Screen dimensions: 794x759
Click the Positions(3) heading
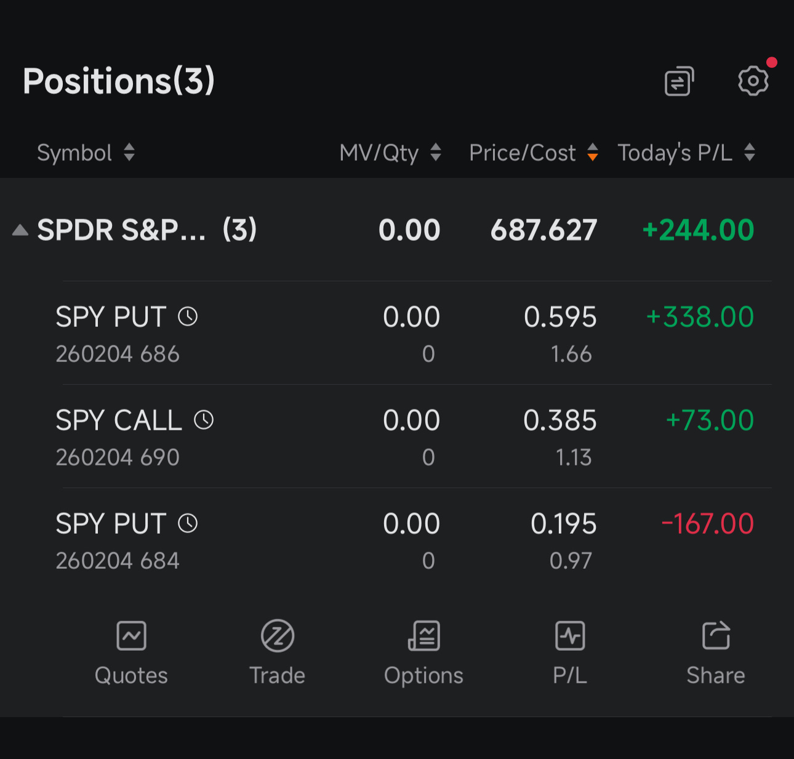(119, 81)
